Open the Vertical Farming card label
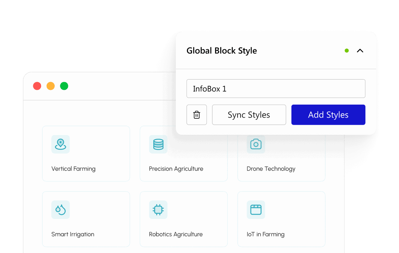 (x=73, y=169)
